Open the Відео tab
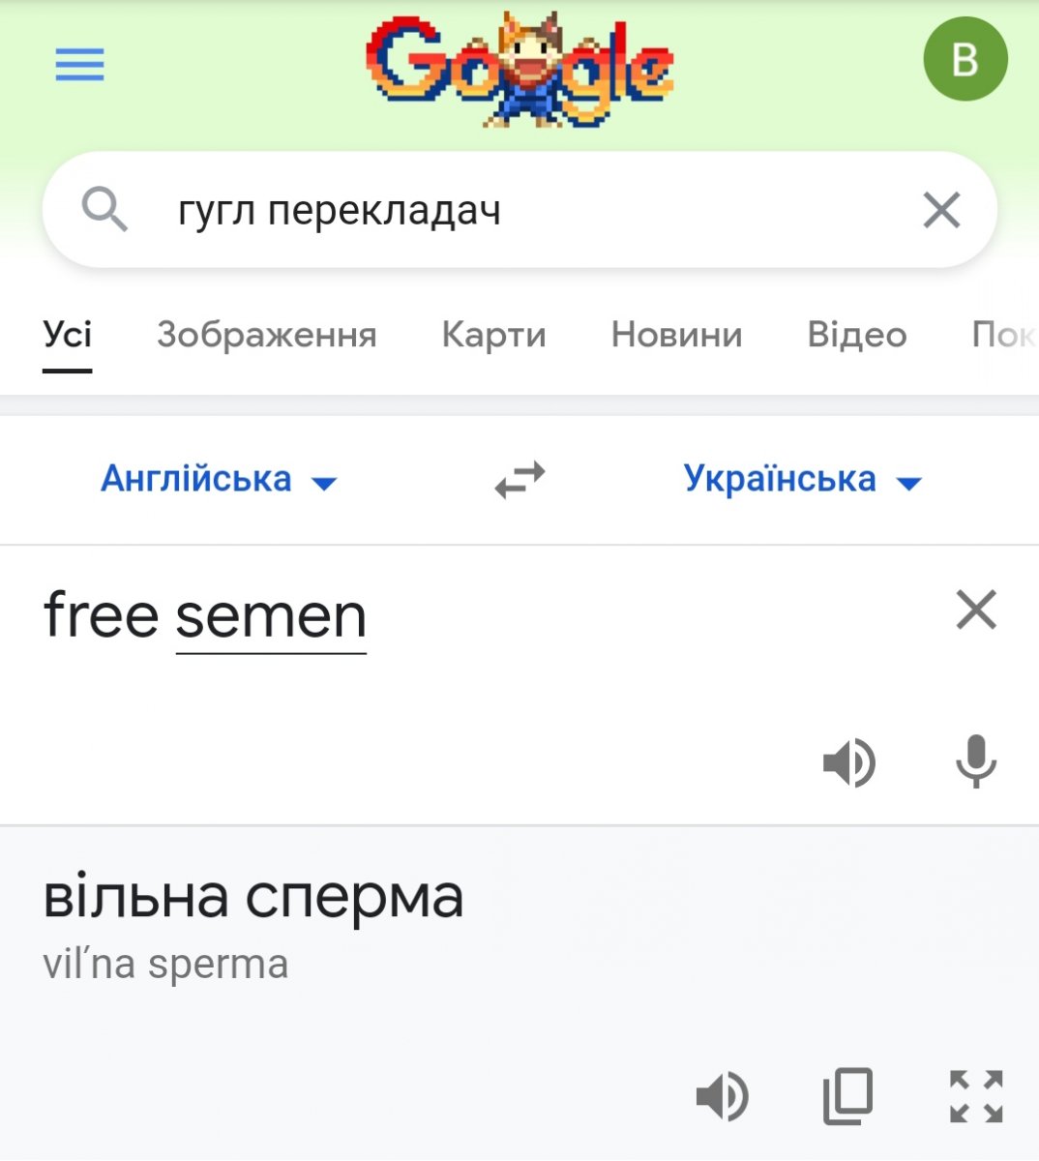This screenshot has width=1039, height=1161. [857, 335]
